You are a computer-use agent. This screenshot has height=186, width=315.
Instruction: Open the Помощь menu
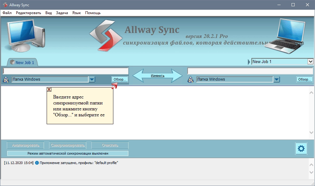coord(93,13)
